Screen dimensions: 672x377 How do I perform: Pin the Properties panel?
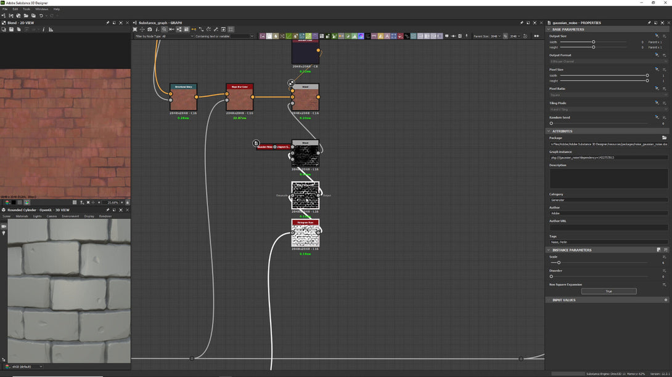pyautogui.click(x=649, y=23)
